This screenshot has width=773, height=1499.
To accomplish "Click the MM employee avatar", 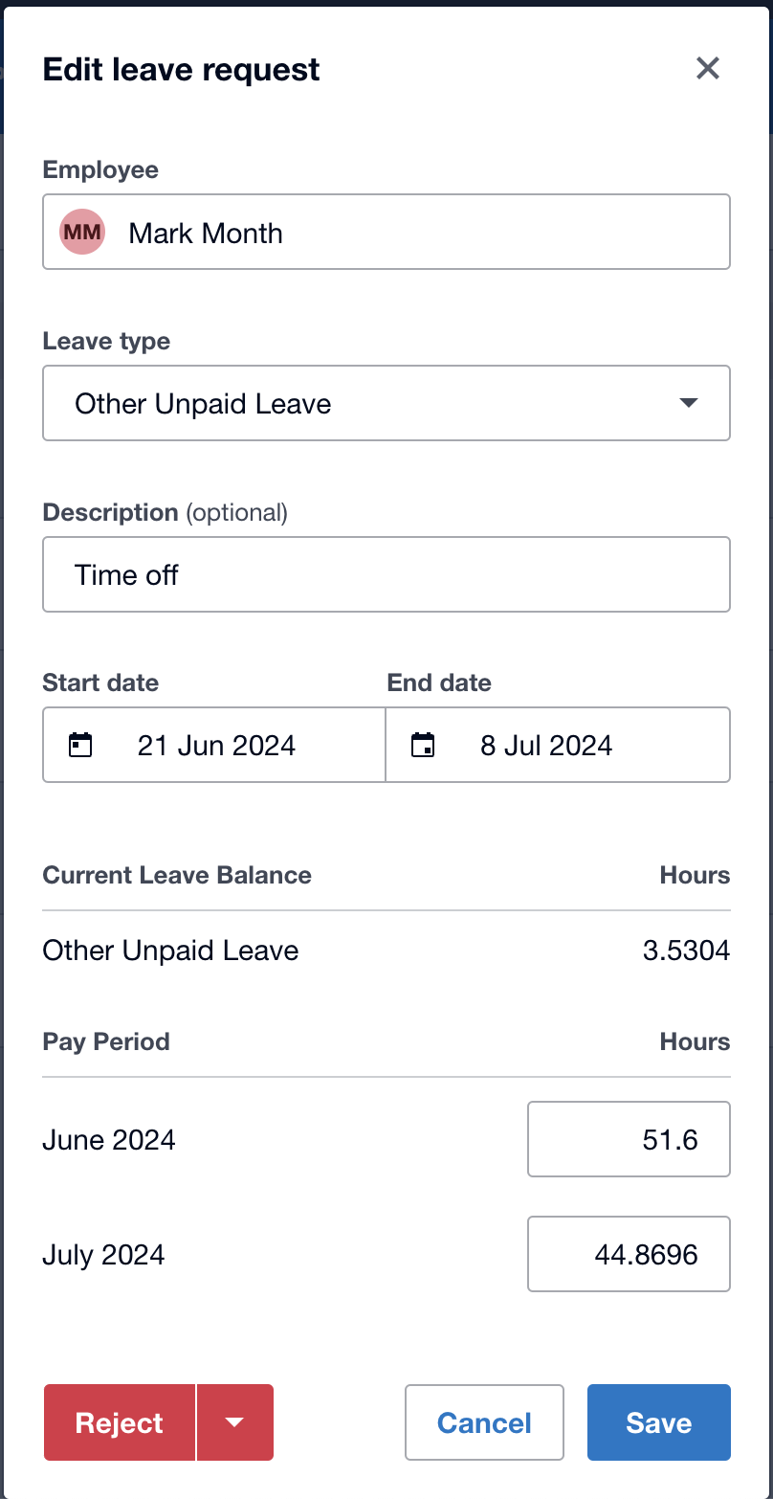I will click(82, 233).
